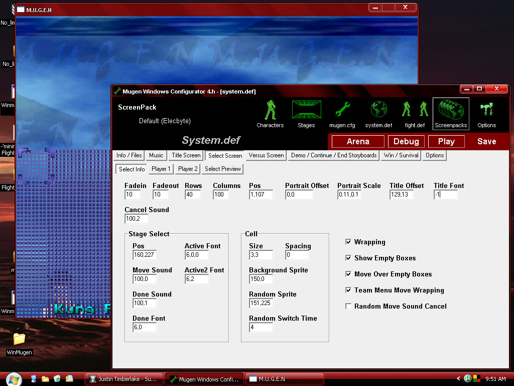Open Title Screen tab
514x386 pixels.
click(x=186, y=155)
